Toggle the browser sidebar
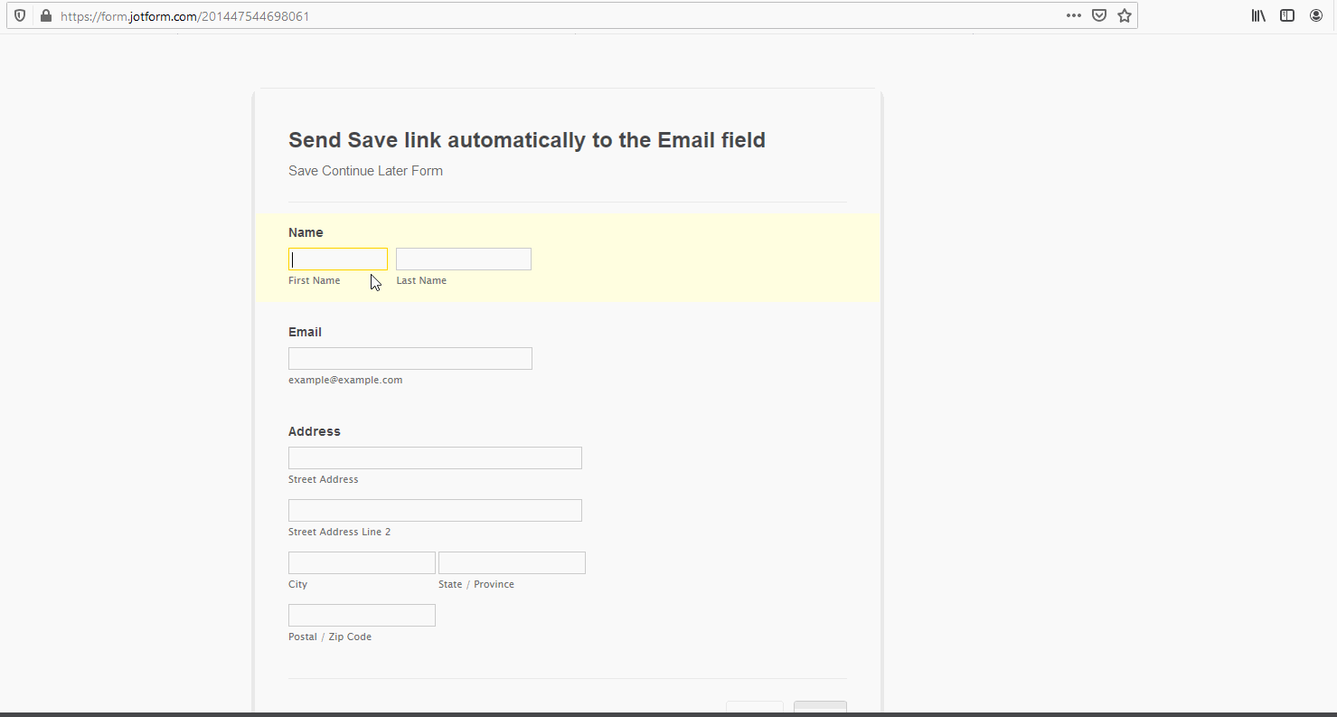The height and width of the screenshot is (717, 1337). [1286, 14]
